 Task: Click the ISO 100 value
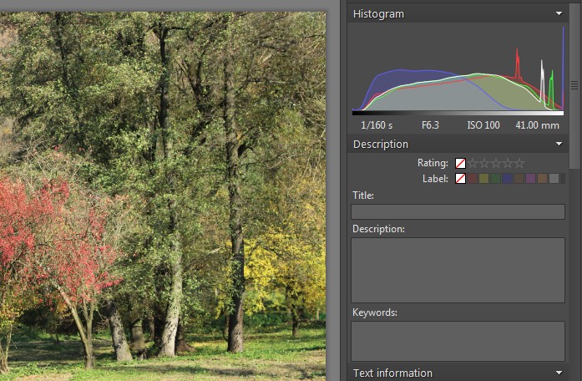tap(483, 125)
